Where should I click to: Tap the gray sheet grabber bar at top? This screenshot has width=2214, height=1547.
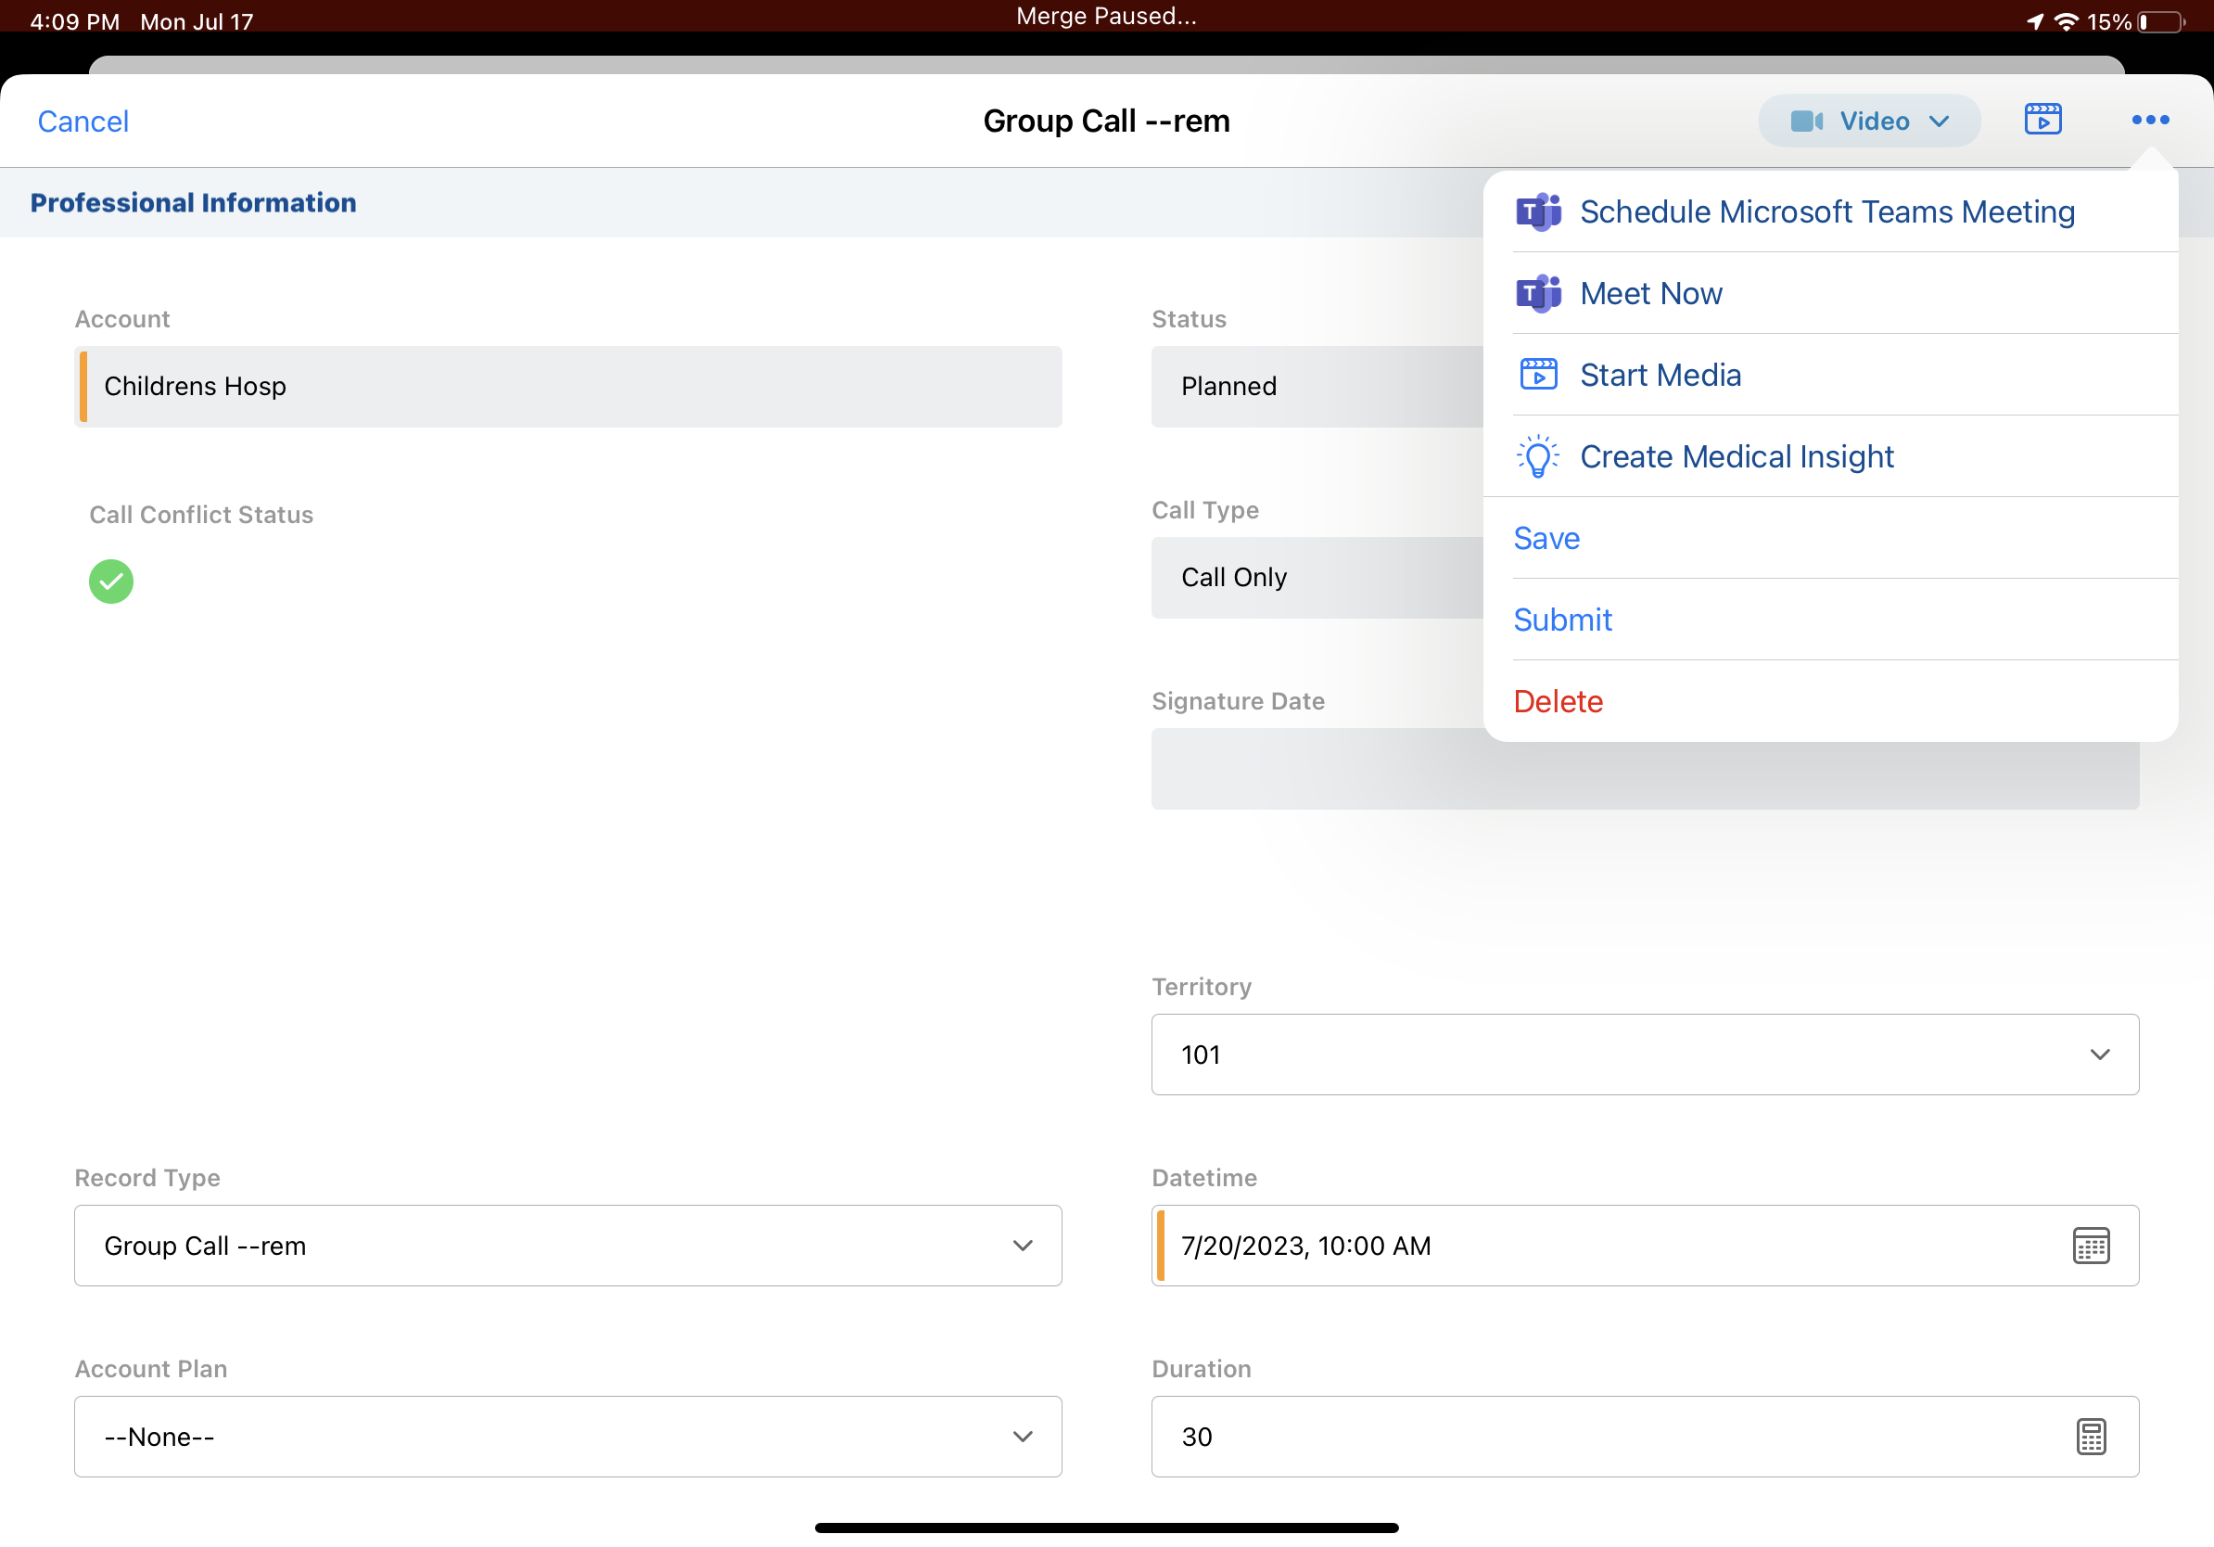coord(1106,65)
